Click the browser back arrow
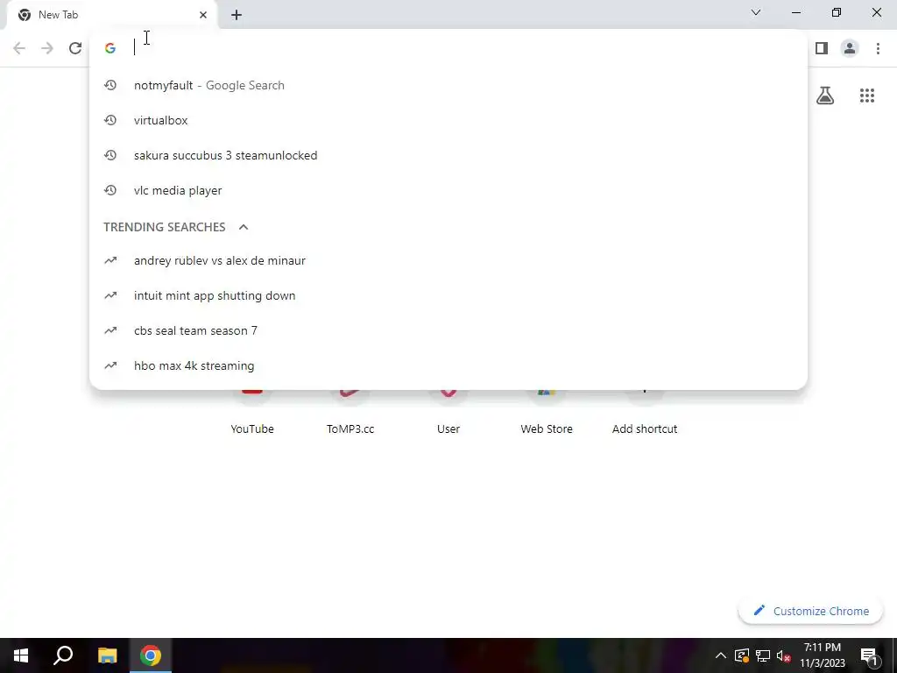 19,48
